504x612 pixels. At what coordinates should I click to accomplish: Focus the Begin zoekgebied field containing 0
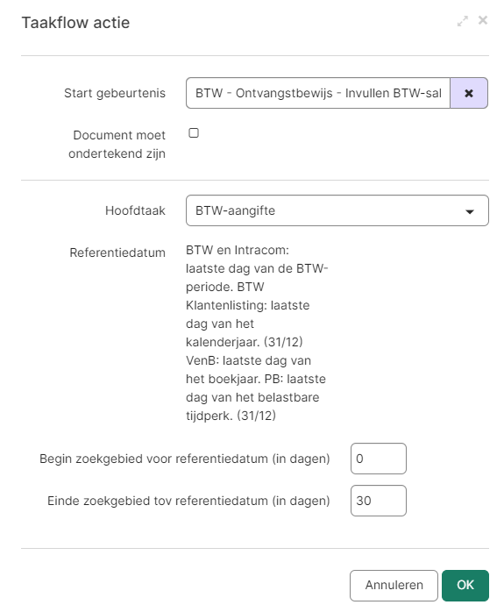coord(379,459)
